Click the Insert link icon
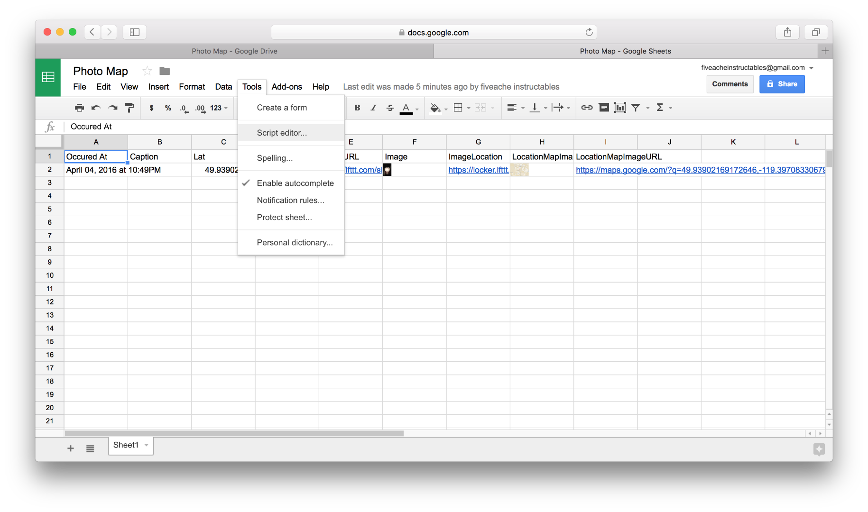Screen dimensions: 868x512 pos(587,108)
